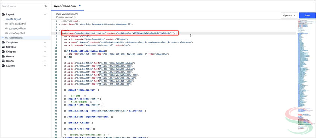This screenshot has width=316, height=138.
Task: Click the Config folder icon
Action: coord(3,61)
